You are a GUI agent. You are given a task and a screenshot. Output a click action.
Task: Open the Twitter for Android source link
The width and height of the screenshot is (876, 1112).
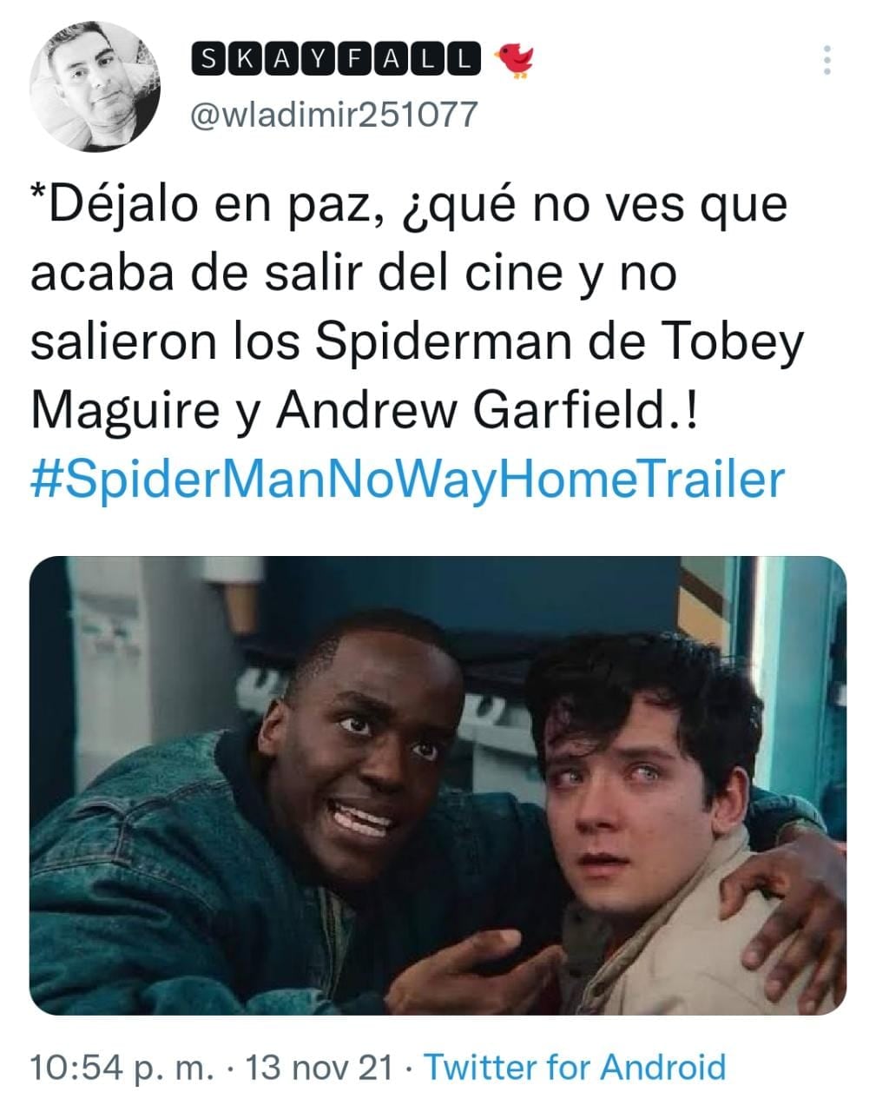click(x=574, y=1067)
